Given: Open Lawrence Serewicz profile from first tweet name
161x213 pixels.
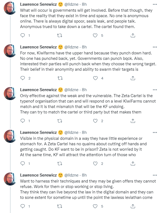Looking at the screenshot, I should 38,4.
